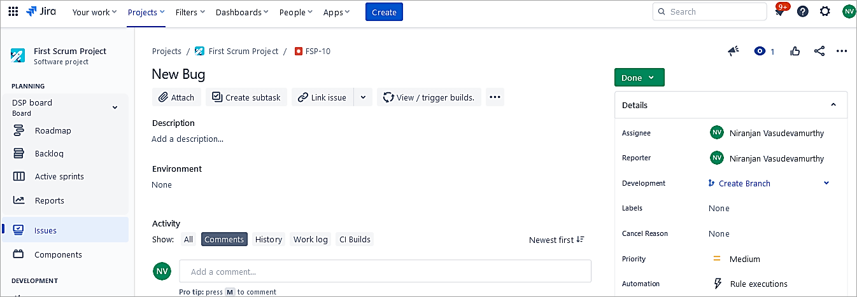The width and height of the screenshot is (857, 297).
Task: Open the help question mark icon
Action: coord(802,11)
